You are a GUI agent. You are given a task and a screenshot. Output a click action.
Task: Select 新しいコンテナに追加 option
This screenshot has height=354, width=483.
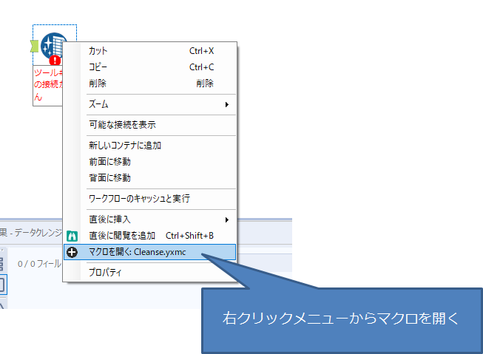[124, 146]
